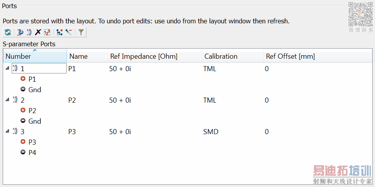The width and height of the screenshot is (375, 187).
Task: Click the Name column header
Action: point(79,56)
